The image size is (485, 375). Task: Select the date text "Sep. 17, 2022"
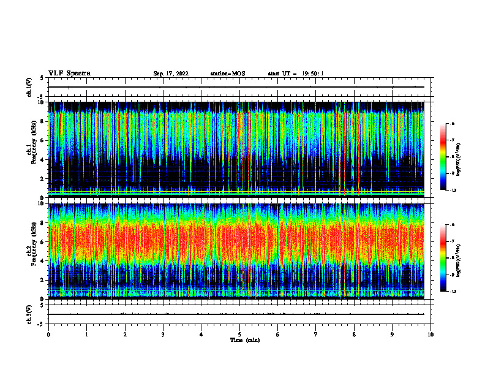[x=171, y=74]
